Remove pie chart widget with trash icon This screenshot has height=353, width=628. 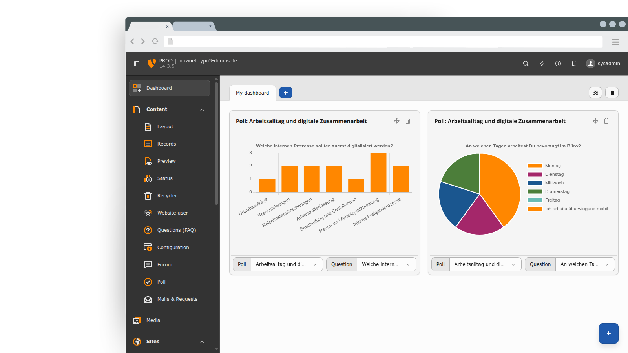[606, 121]
